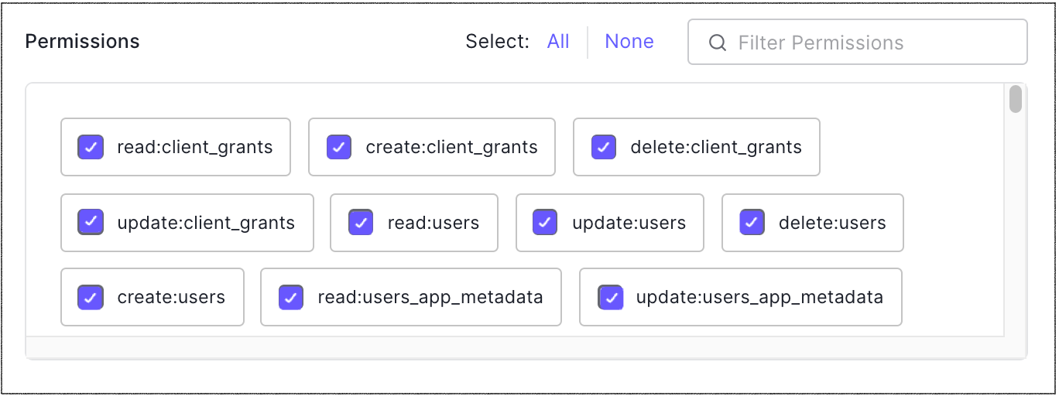Click the delete:client_grants label text
The image size is (1059, 396).
tap(716, 147)
